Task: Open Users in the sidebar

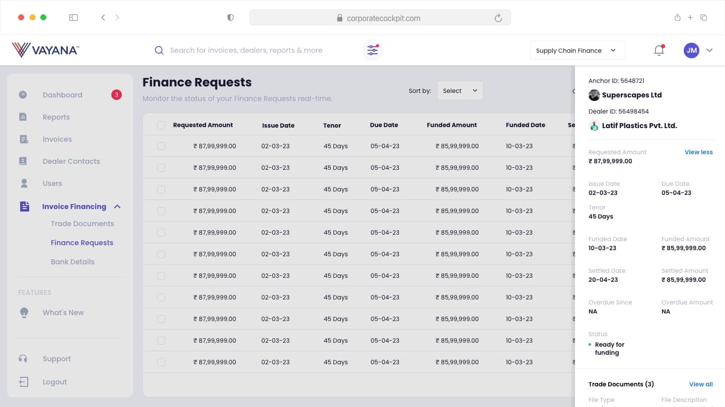Action: 52,183
